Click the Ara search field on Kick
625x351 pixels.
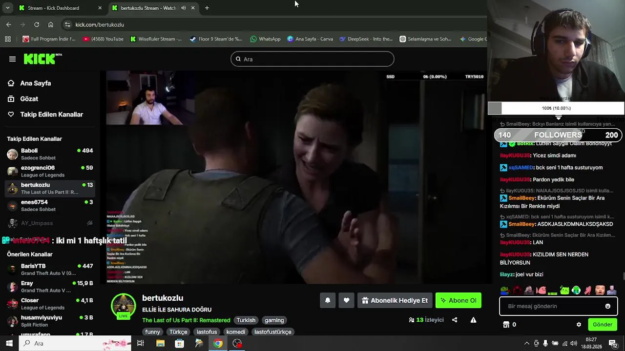tap(312, 59)
